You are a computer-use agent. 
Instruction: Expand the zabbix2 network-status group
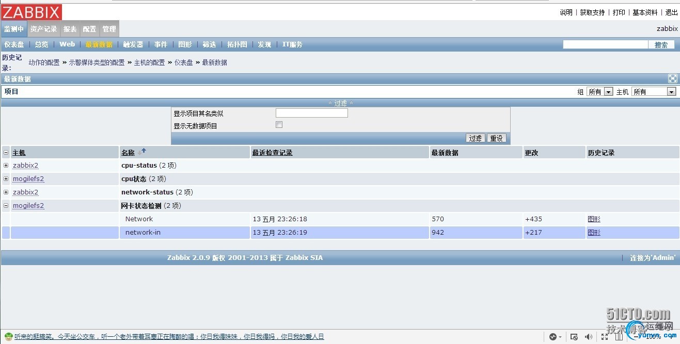pos(6,192)
